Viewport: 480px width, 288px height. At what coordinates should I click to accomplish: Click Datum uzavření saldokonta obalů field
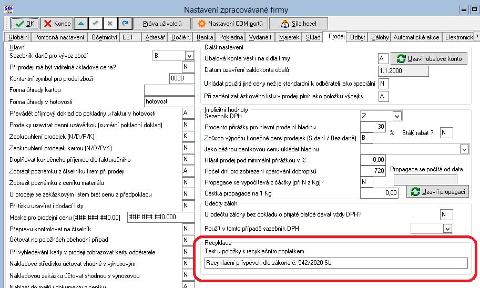coord(403,71)
